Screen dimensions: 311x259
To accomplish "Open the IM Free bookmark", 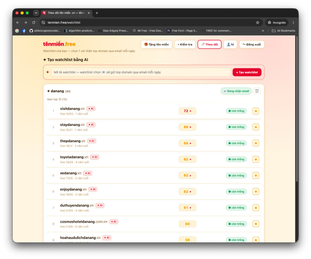I will click(148, 31).
